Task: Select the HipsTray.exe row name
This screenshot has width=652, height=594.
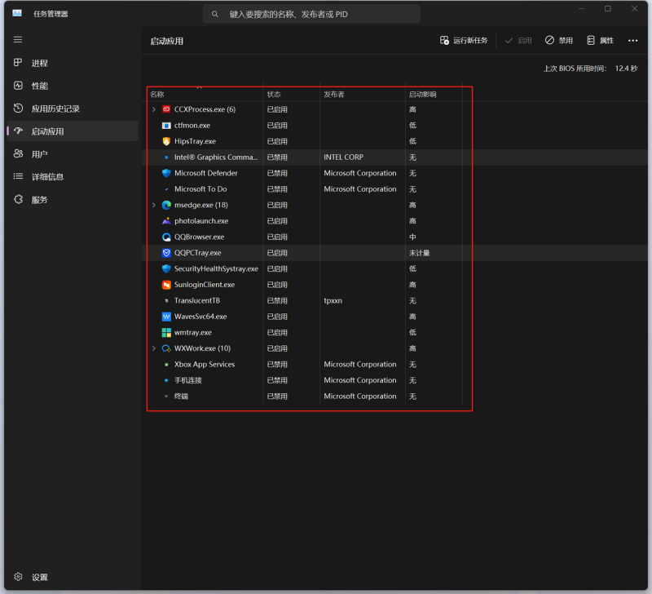Action: click(195, 141)
